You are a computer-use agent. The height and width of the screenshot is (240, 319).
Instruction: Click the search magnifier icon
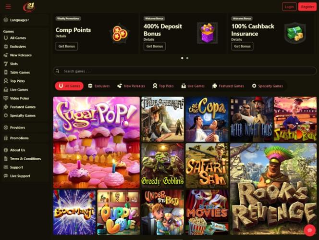point(58,71)
